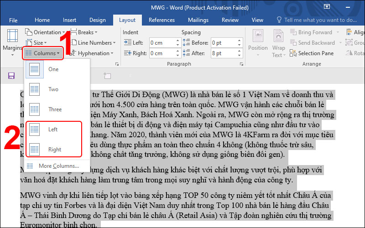Expand the Bring Forward dropdown arrow
This screenshot has width=365, height=228.
click(338, 32)
